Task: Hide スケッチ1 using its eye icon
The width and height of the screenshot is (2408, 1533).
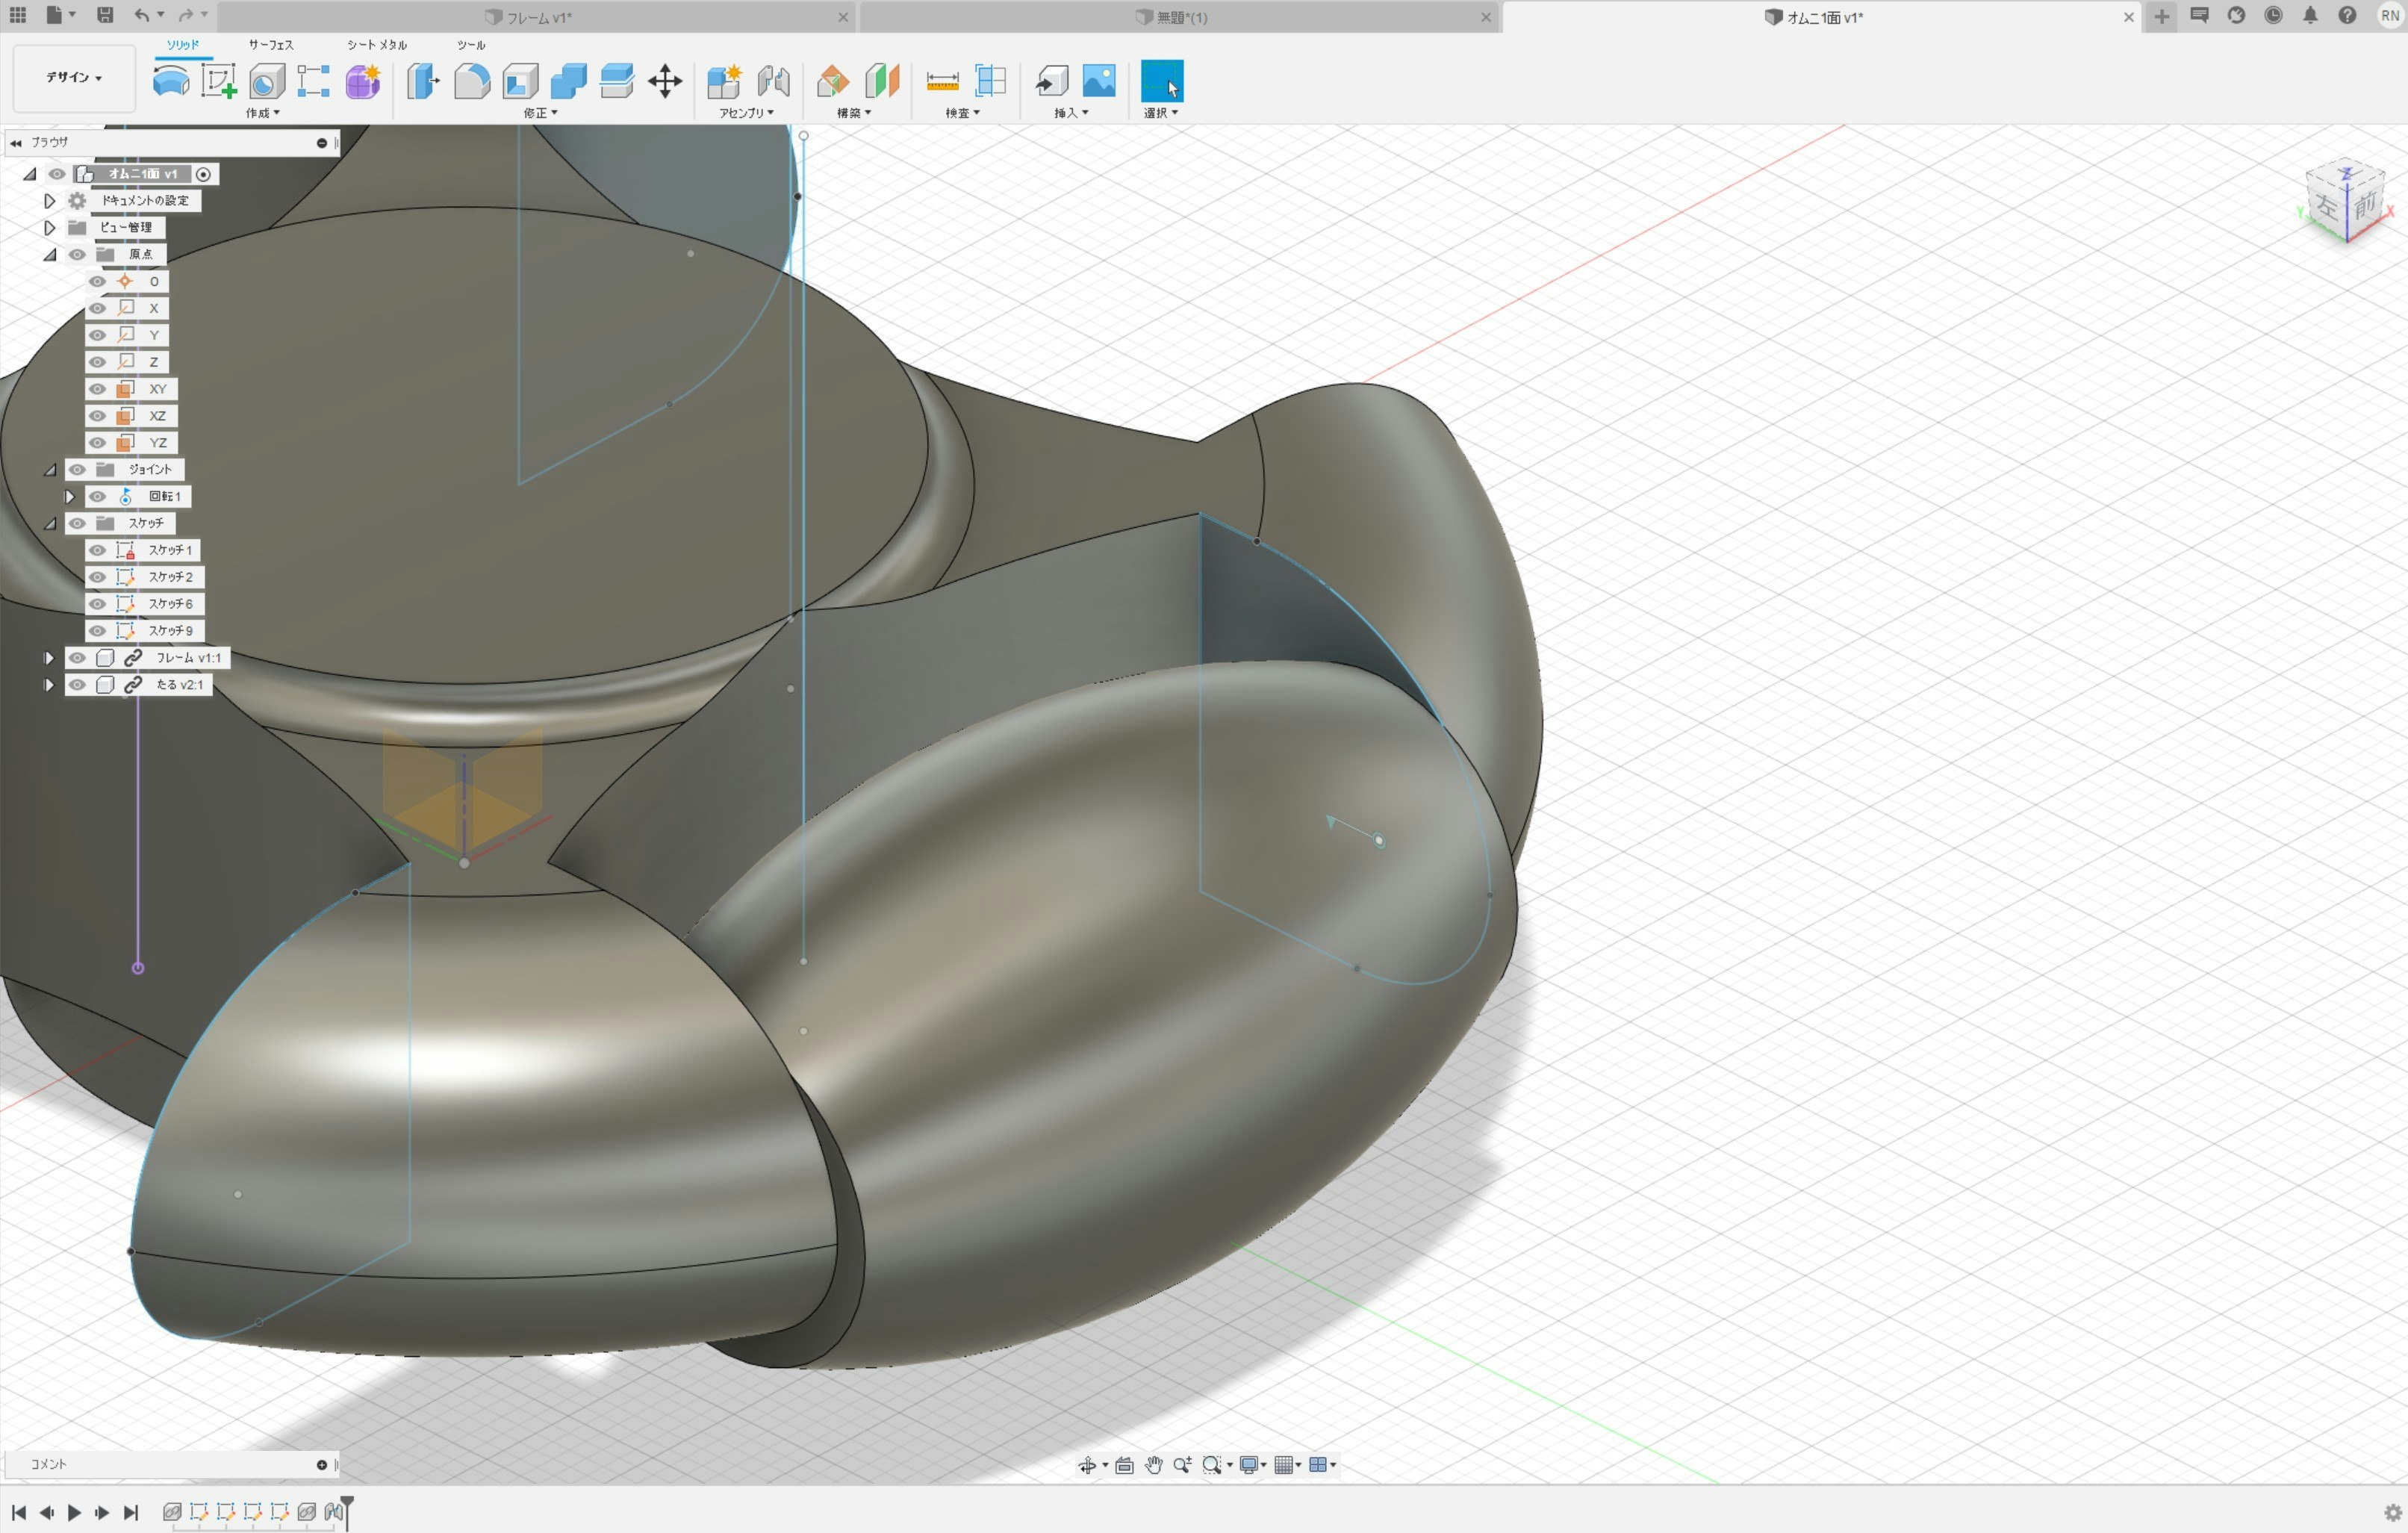Action: [97, 550]
